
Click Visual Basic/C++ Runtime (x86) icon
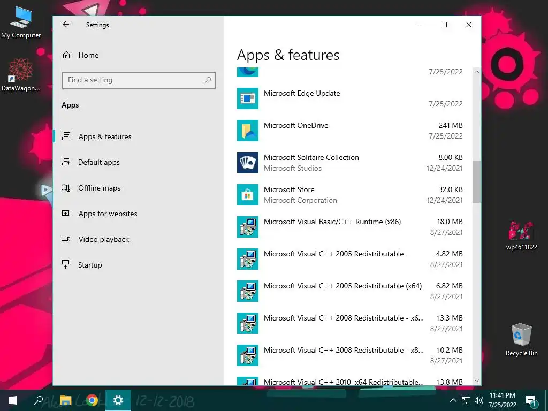tap(248, 227)
